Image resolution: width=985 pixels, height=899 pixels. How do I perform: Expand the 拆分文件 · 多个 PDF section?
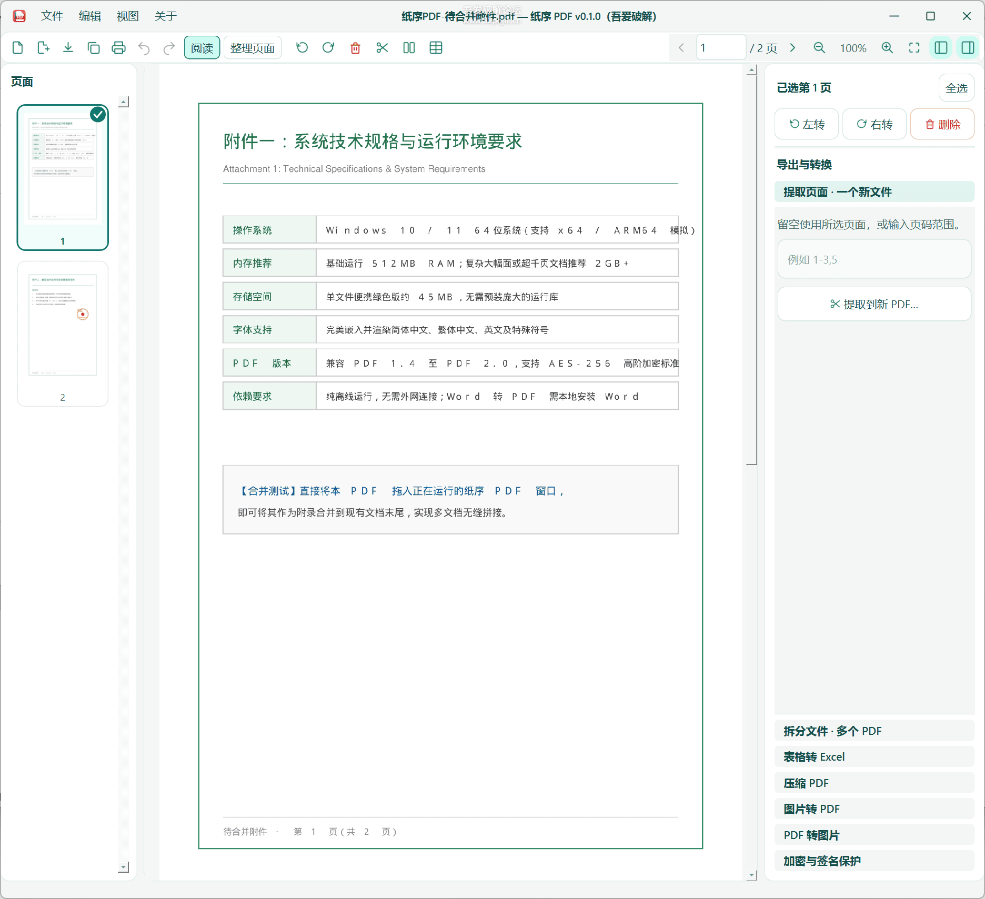(874, 731)
